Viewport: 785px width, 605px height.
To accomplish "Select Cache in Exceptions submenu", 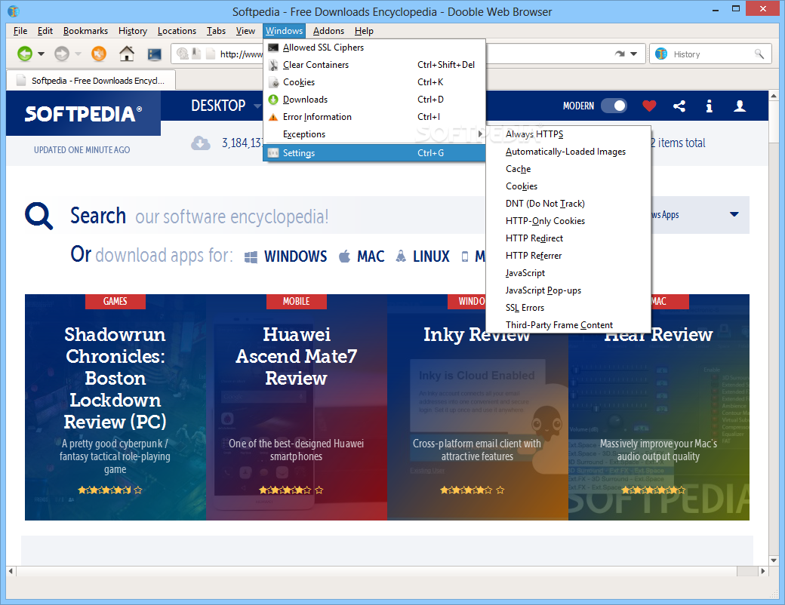I will point(568,169).
